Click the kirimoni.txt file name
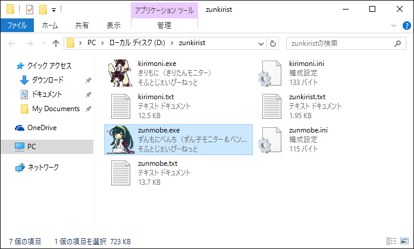The image size is (414, 249). coord(156,97)
